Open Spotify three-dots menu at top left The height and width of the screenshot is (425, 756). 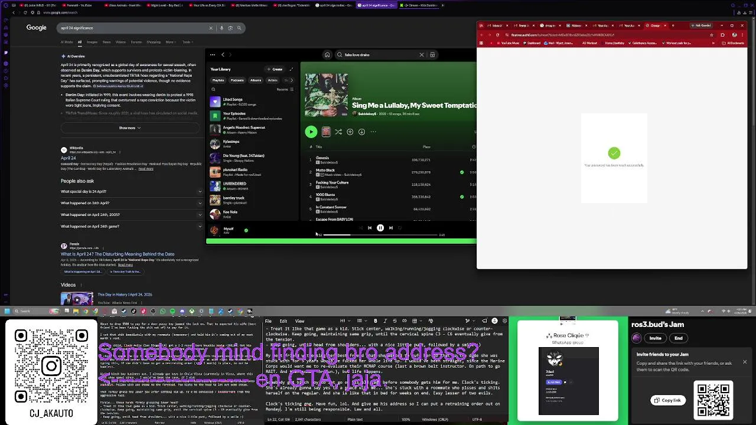pos(213,55)
